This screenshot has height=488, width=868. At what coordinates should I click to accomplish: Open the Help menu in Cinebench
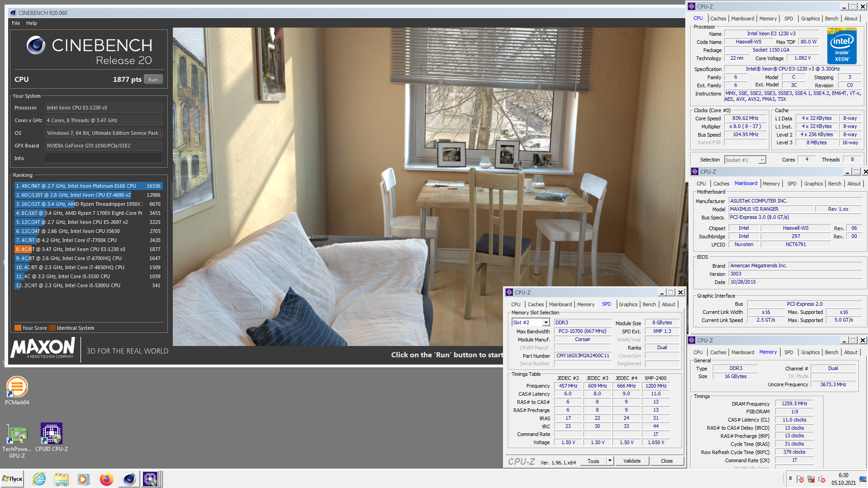(32, 23)
